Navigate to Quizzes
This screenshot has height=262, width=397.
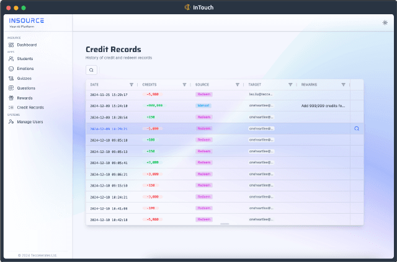click(24, 79)
